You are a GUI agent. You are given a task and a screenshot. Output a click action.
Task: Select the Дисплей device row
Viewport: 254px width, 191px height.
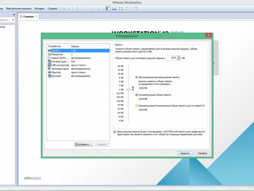[78, 76]
